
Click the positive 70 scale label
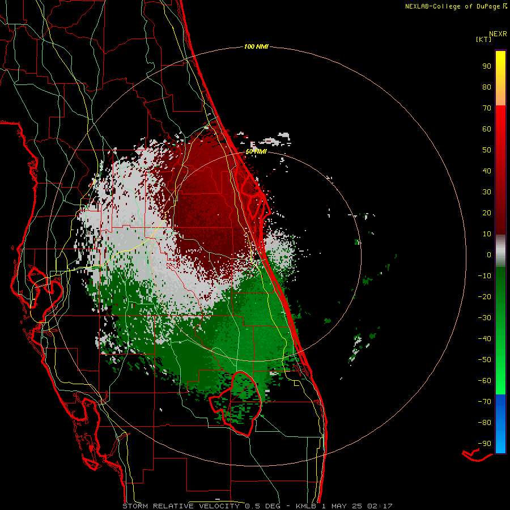tap(487, 108)
